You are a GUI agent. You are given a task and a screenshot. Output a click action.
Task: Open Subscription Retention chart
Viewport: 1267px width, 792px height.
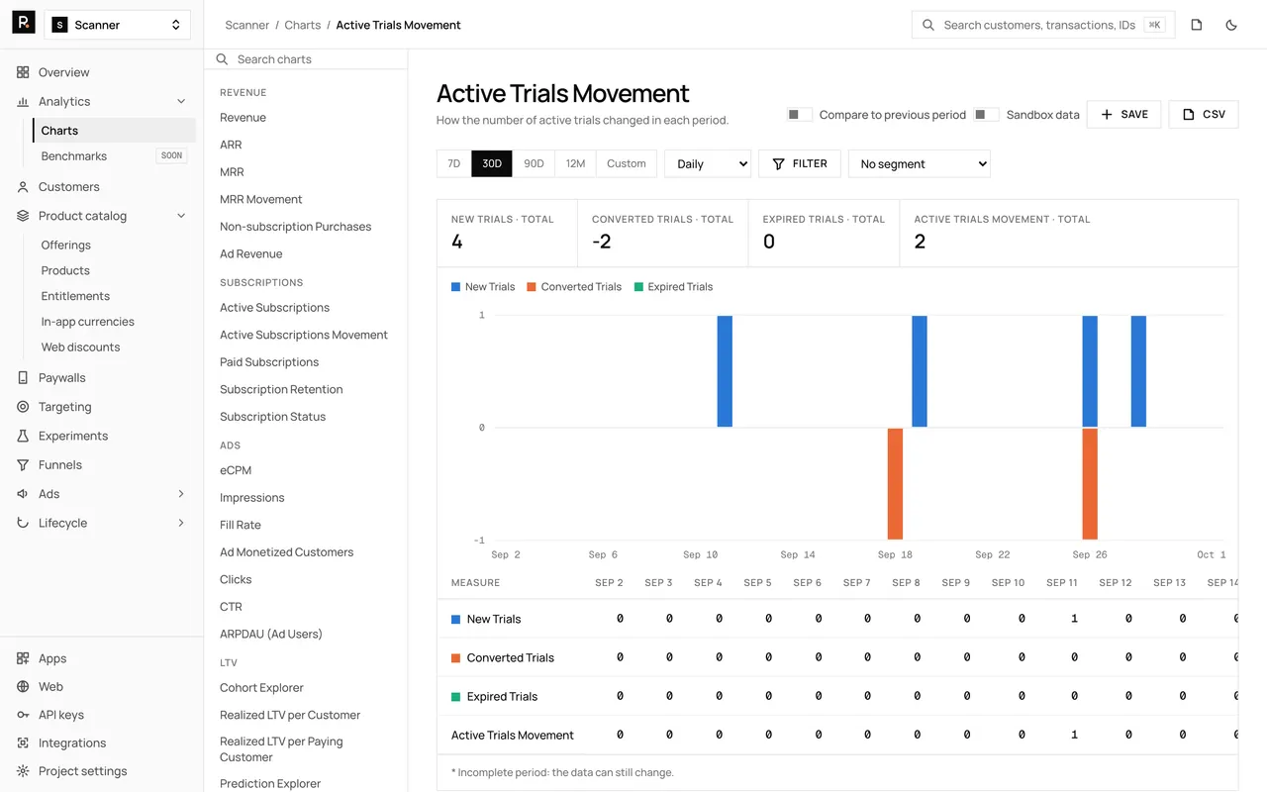[x=281, y=389]
